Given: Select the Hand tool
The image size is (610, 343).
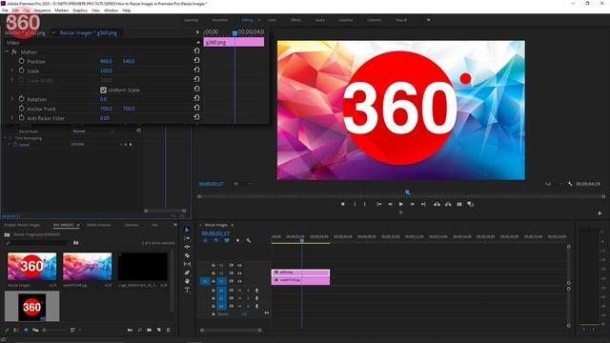Looking at the screenshot, I should click(187, 281).
